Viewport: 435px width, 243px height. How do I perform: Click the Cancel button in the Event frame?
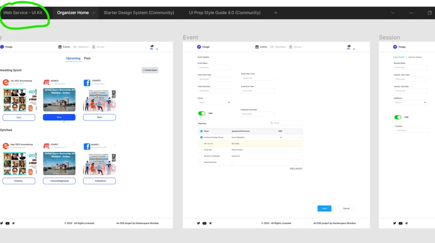pos(346,208)
